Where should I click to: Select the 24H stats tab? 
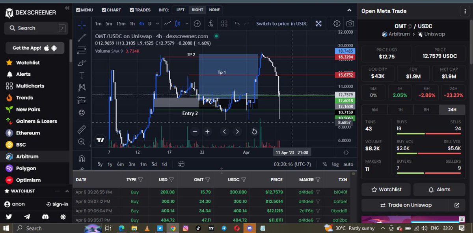[452, 110]
